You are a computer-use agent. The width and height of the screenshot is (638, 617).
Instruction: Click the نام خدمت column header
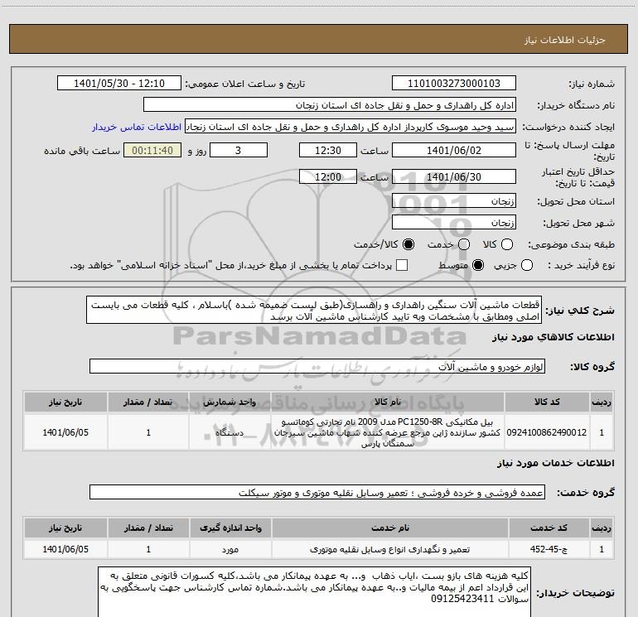(389, 528)
